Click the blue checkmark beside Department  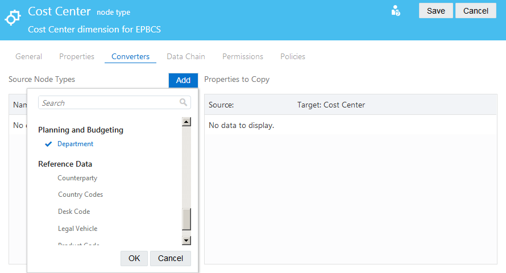[x=48, y=144]
